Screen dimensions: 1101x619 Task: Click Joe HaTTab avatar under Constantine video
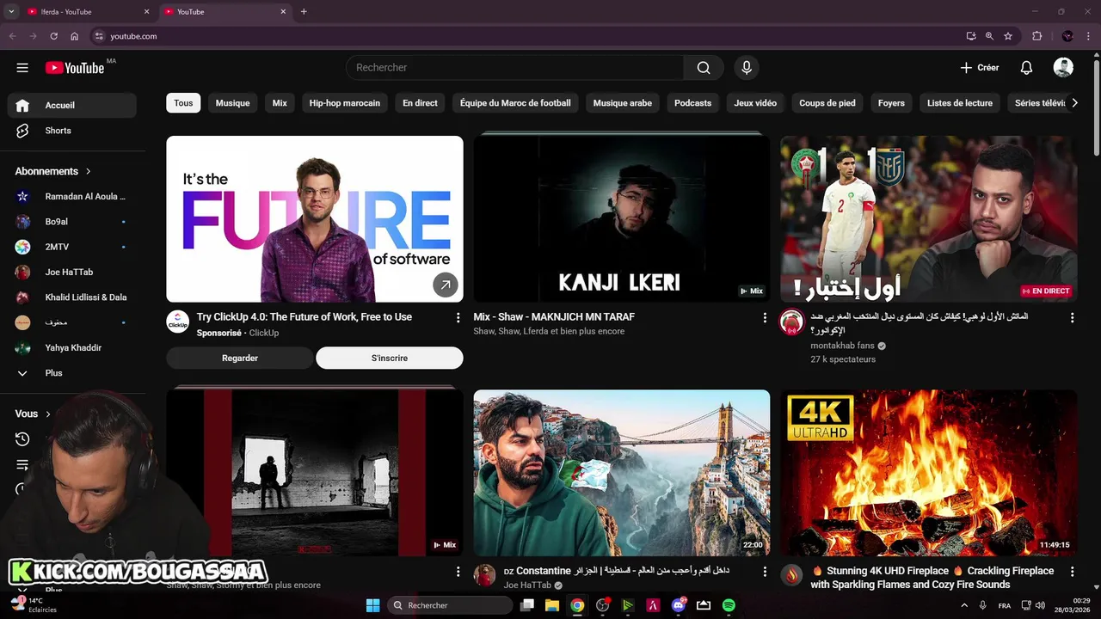(485, 575)
